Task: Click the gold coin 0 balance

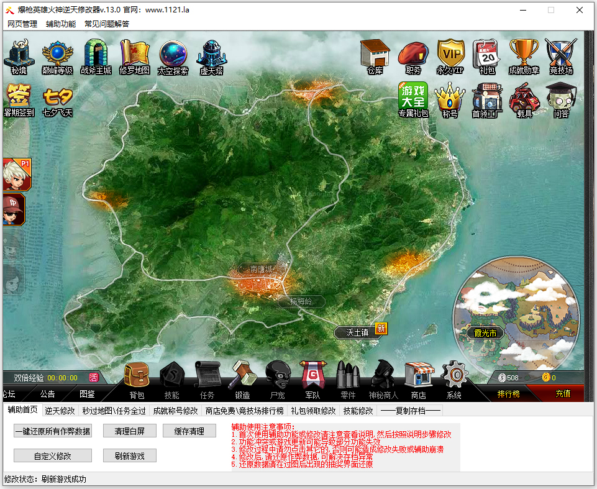Action: coord(549,378)
